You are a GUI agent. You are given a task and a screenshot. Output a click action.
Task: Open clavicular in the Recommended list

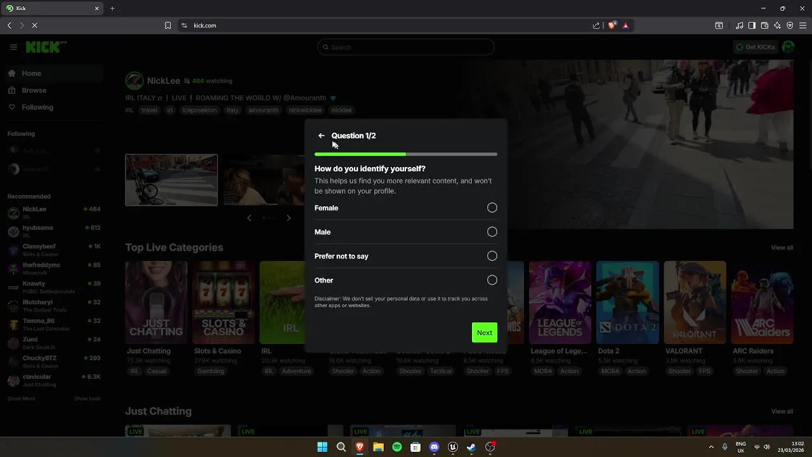54,380
